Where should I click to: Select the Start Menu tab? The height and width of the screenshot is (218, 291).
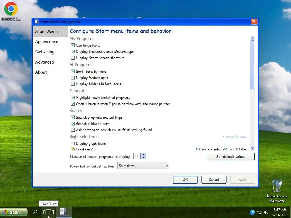(50, 31)
